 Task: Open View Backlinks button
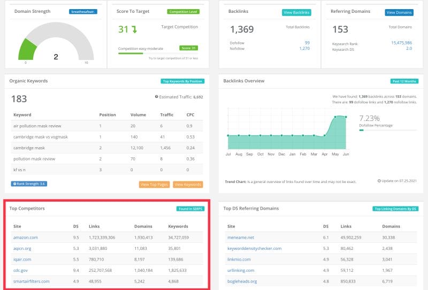point(296,12)
